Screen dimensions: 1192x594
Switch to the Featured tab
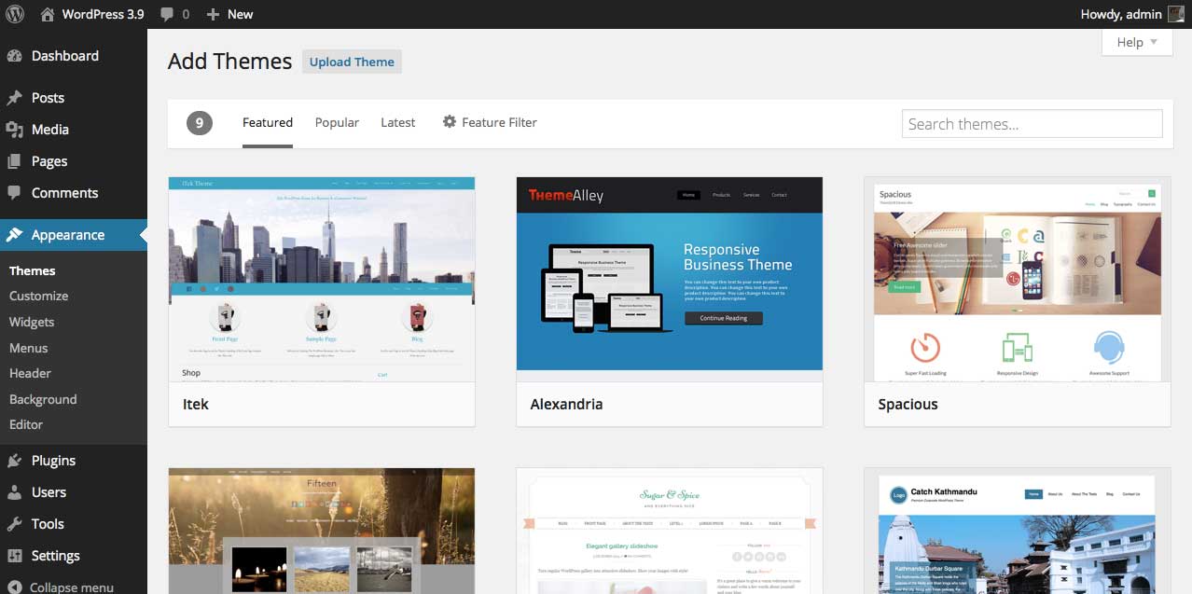pos(268,122)
